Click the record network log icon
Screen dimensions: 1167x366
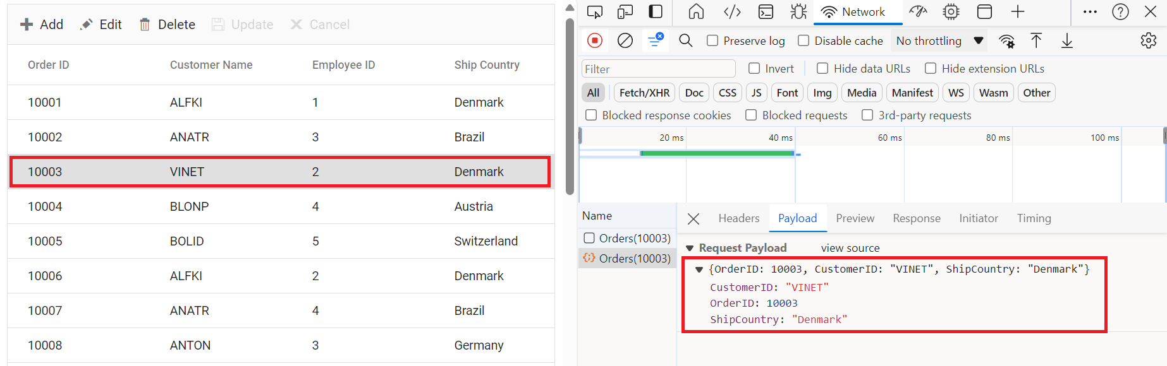594,40
